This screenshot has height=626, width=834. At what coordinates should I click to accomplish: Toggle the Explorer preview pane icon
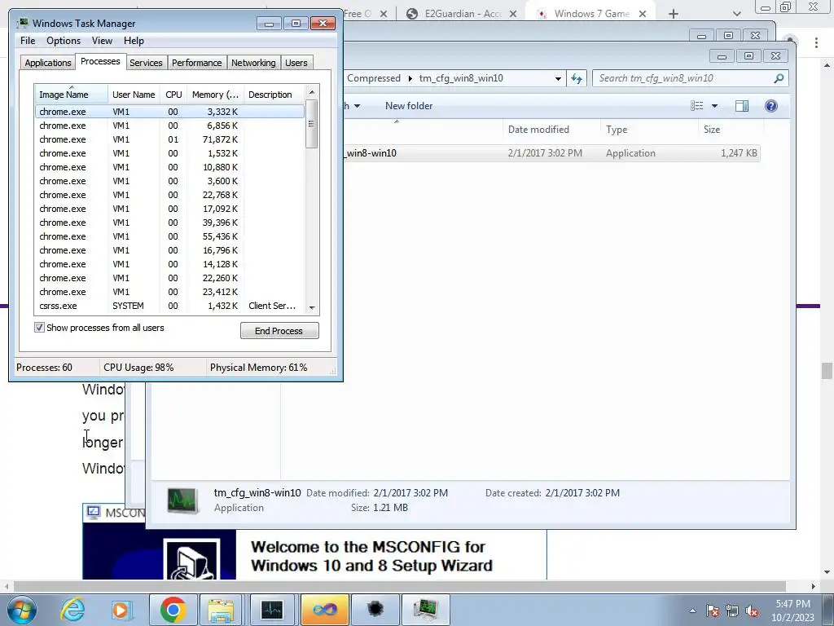coord(742,106)
